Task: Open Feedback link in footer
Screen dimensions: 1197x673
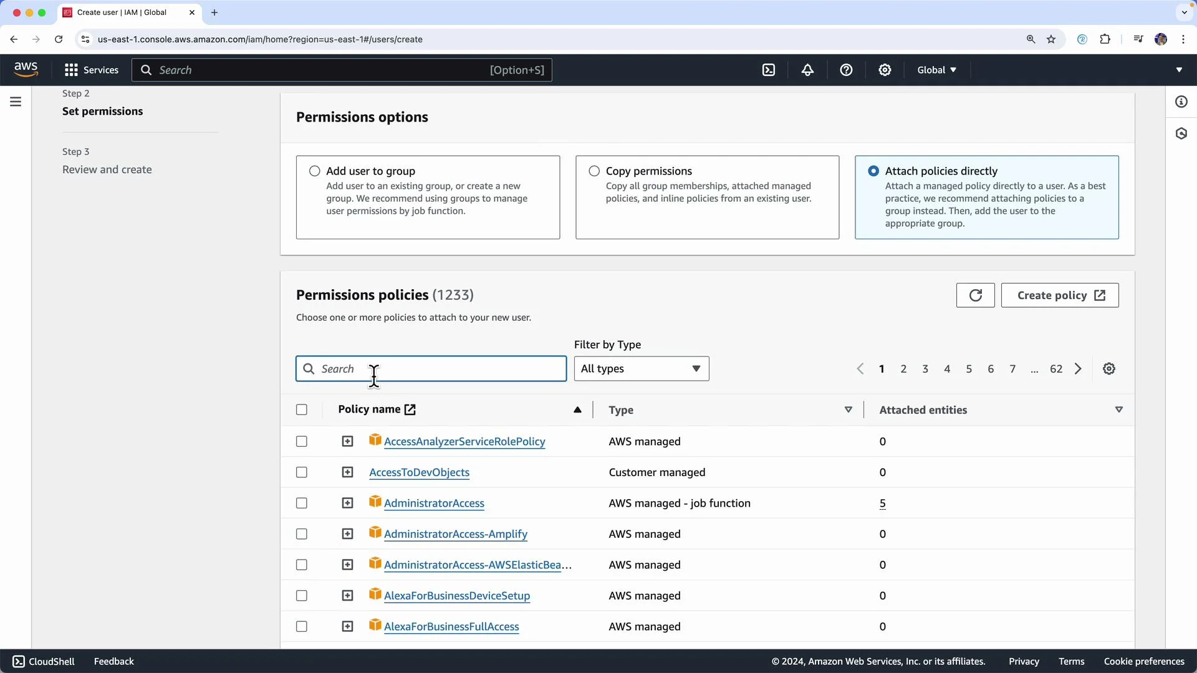Action: tap(113, 661)
